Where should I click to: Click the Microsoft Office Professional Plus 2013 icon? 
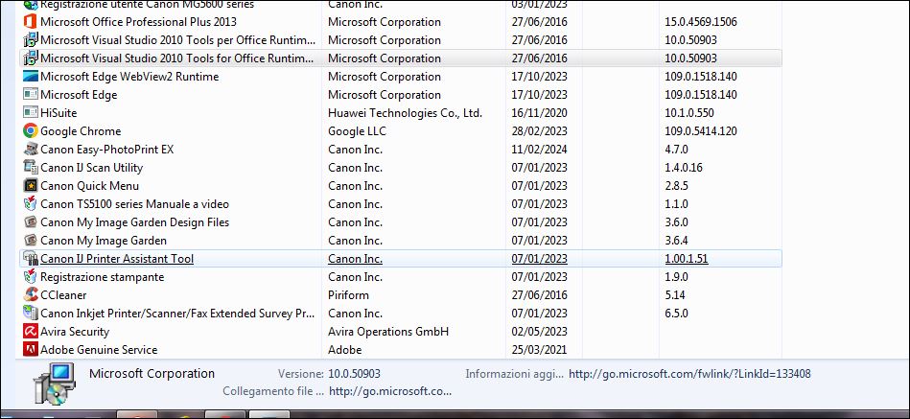click(x=30, y=22)
